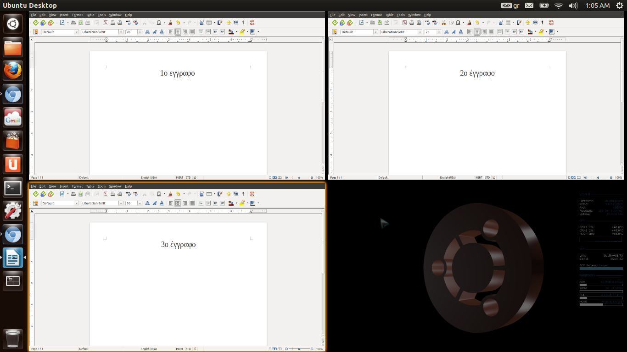Click Format Paintbrush in the 1ο εγγραφο window

click(x=170, y=22)
